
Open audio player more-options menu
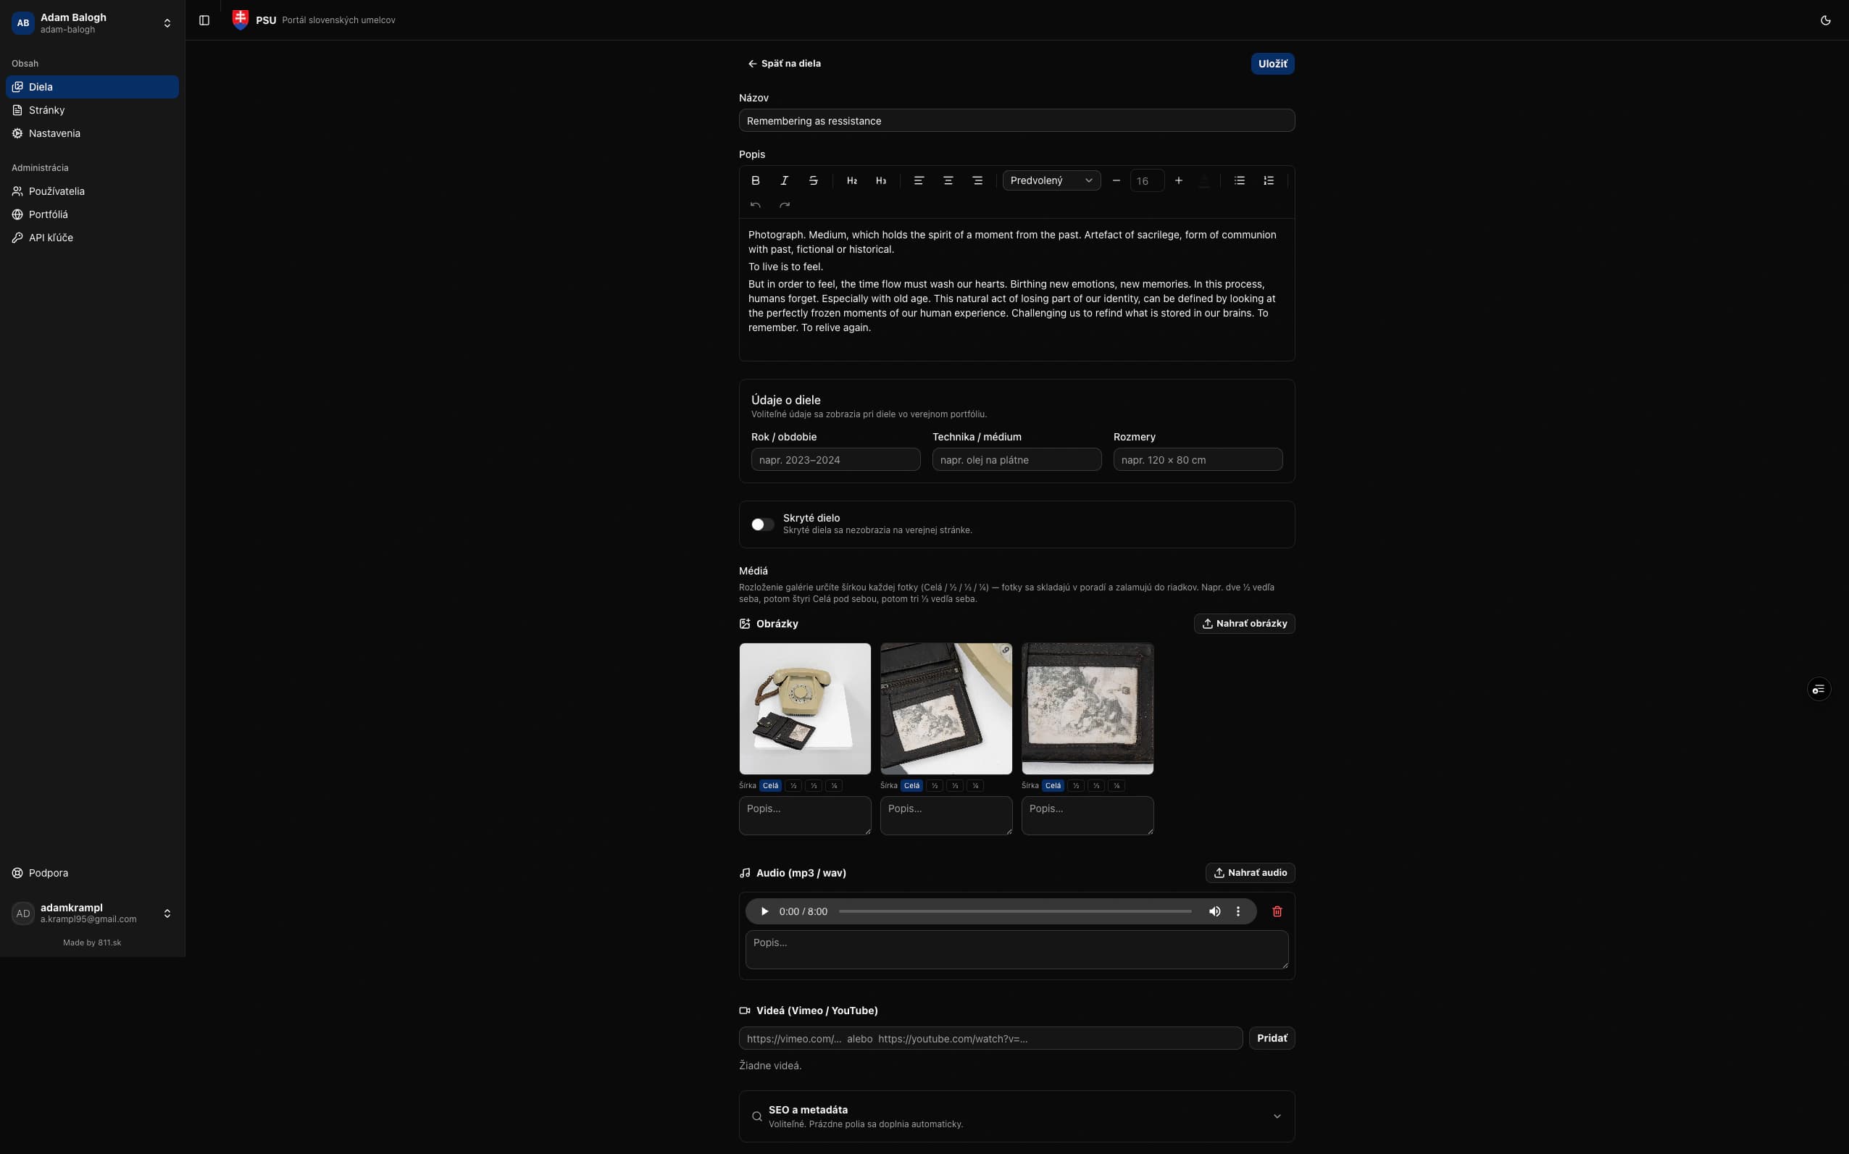[x=1238, y=911]
